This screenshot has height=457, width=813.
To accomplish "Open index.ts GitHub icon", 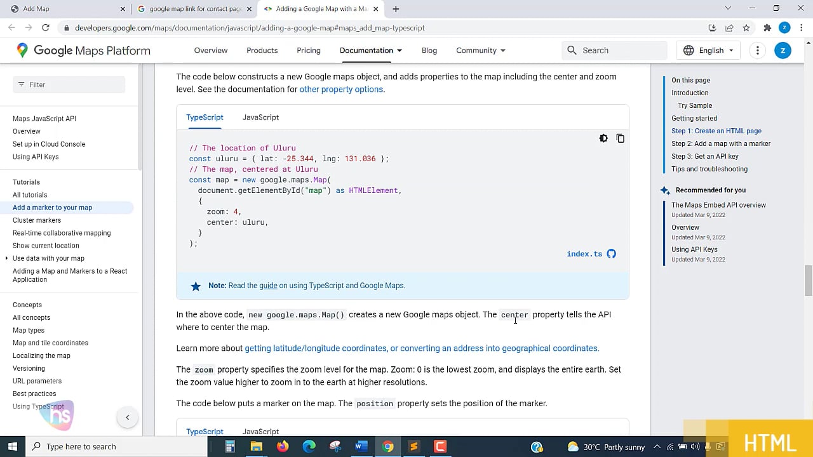I will coord(611,254).
